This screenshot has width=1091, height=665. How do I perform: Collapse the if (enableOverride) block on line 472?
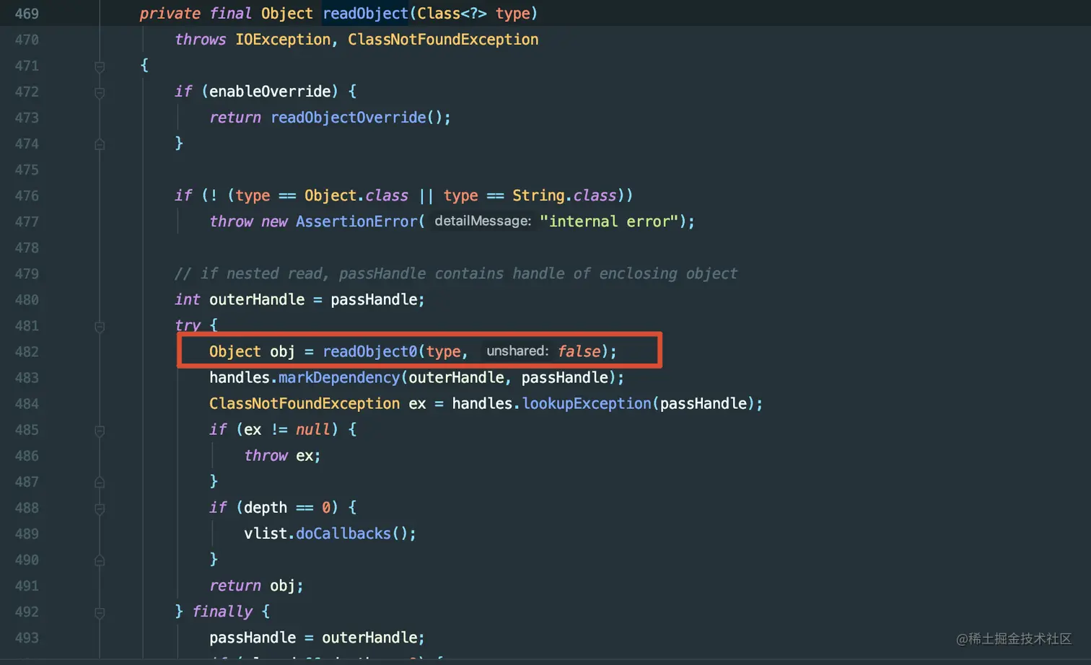pyautogui.click(x=100, y=92)
